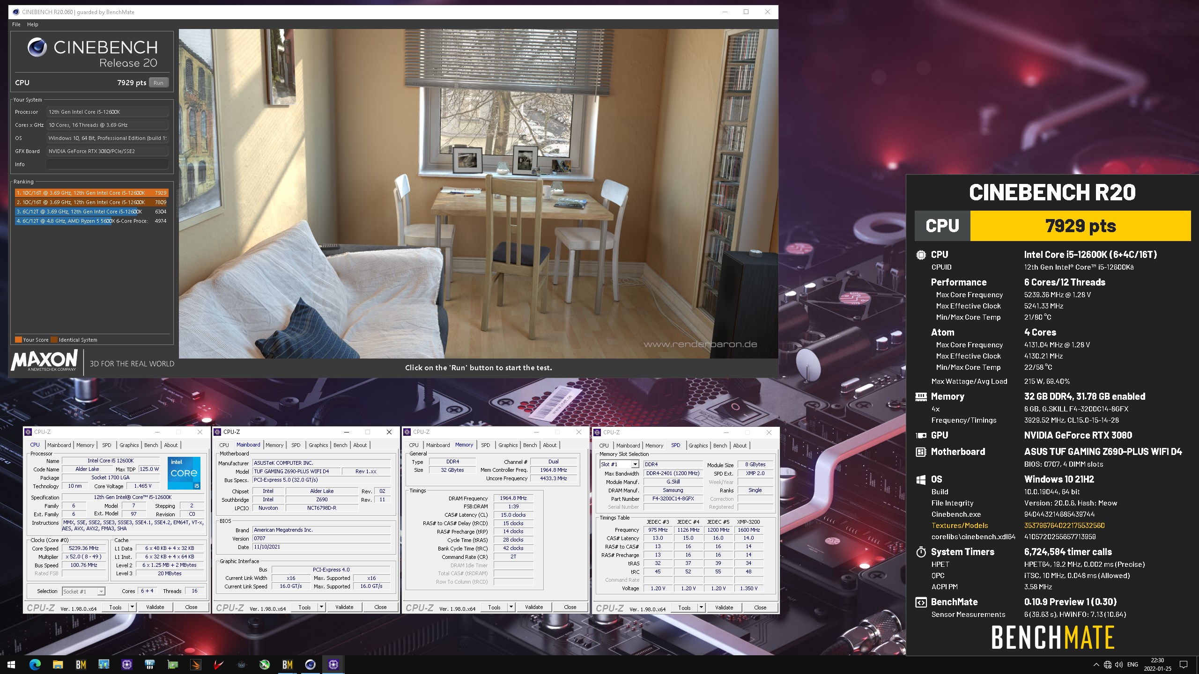Expand Tools arrow in CPU-Z Memory window
Image resolution: width=1199 pixels, height=674 pixels.
click(511, 607)
